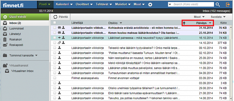Click the Päivitä refresh icon

(x=55, y=17)
